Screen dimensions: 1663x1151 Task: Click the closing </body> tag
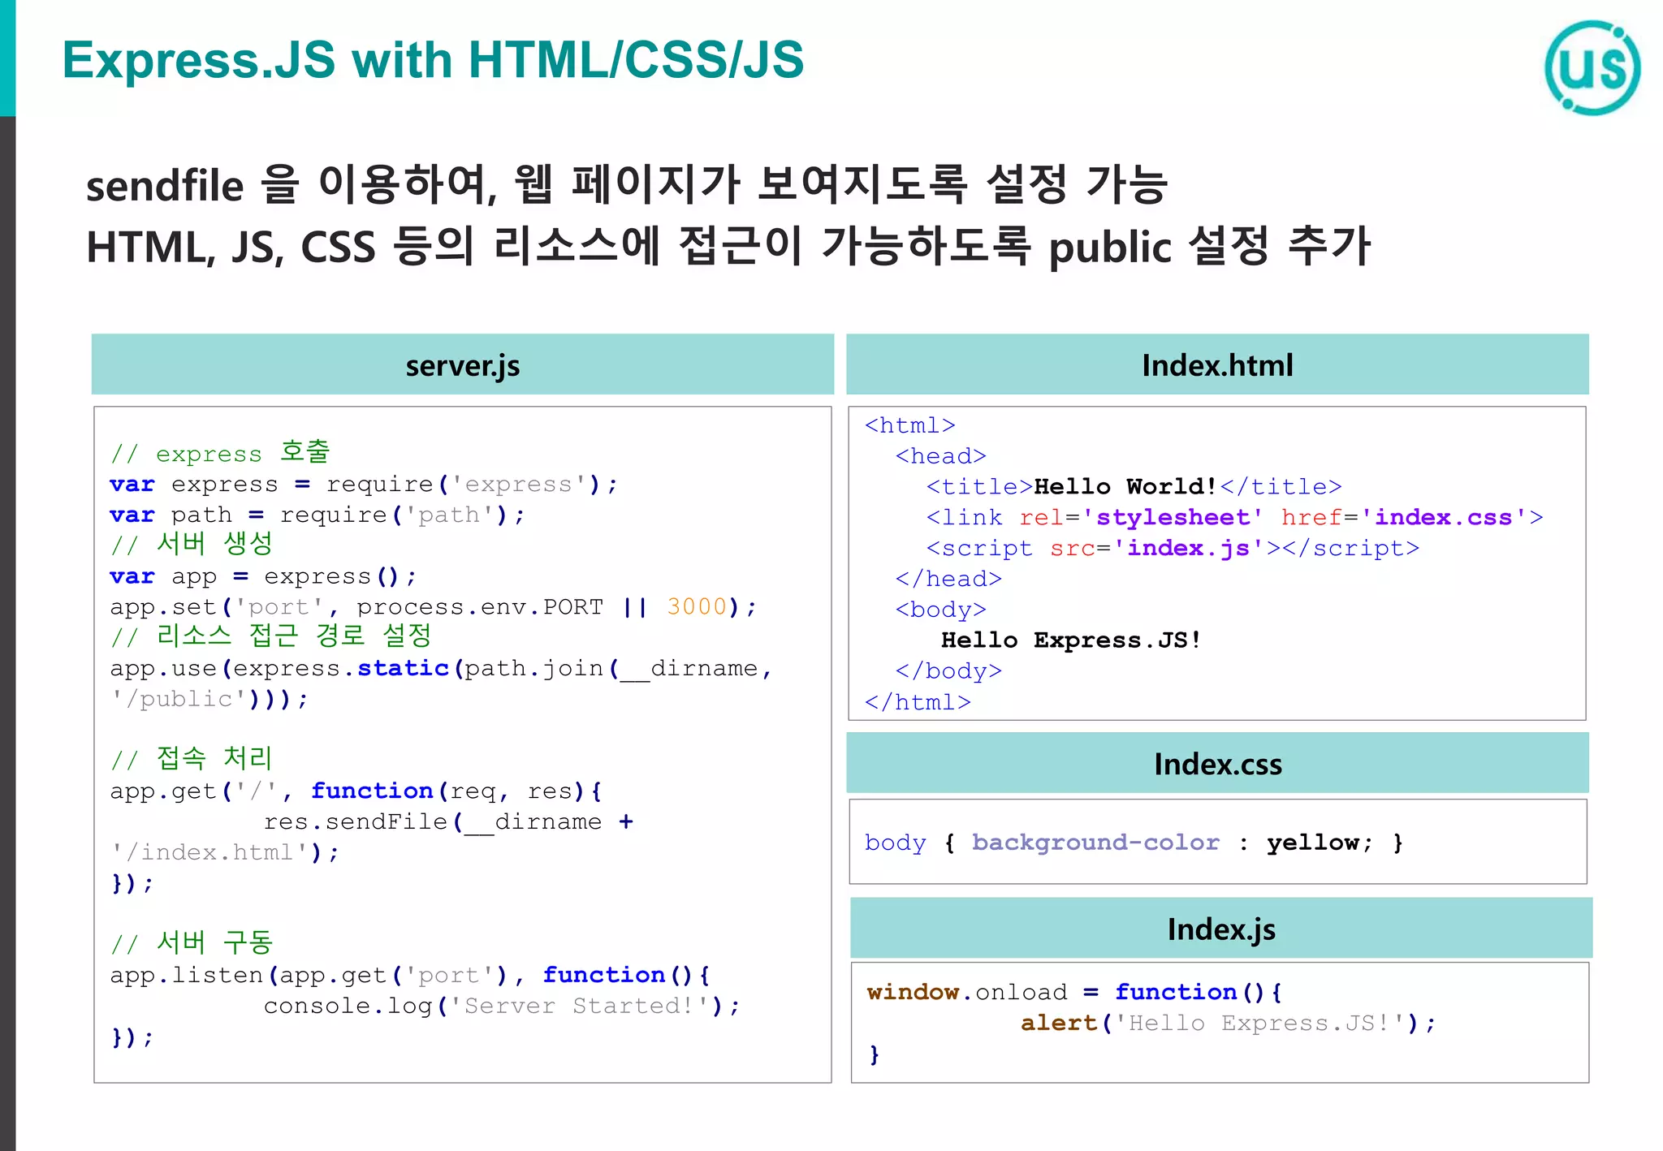pyautogui.click(x=948, y=671)
